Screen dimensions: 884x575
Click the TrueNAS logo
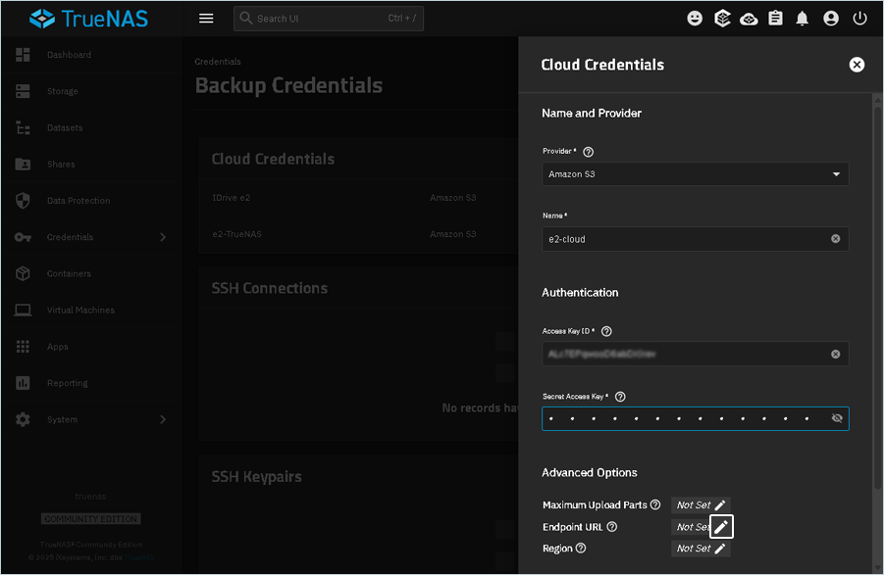click(88, 19)
